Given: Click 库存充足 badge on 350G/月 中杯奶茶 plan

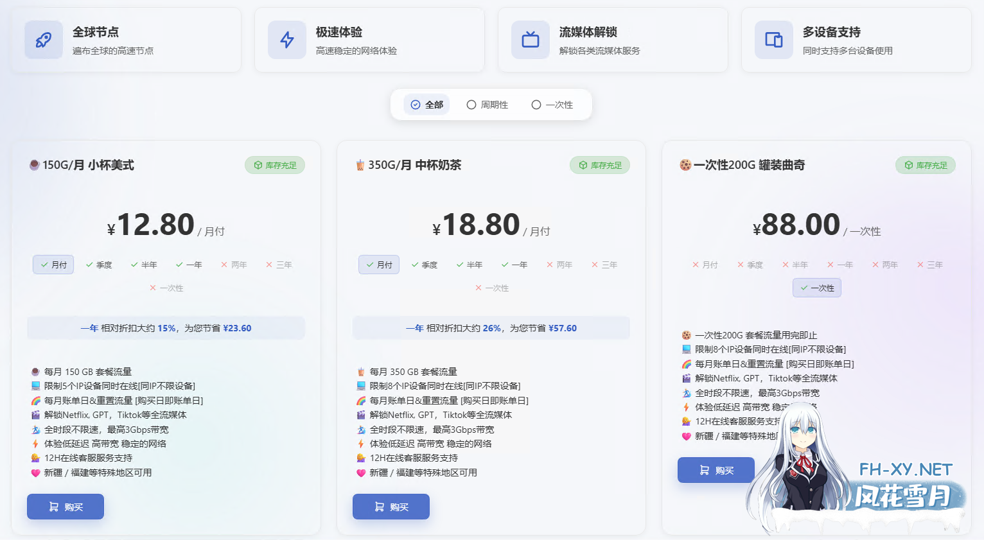Looking at the screenshot, I should point(600,165).
